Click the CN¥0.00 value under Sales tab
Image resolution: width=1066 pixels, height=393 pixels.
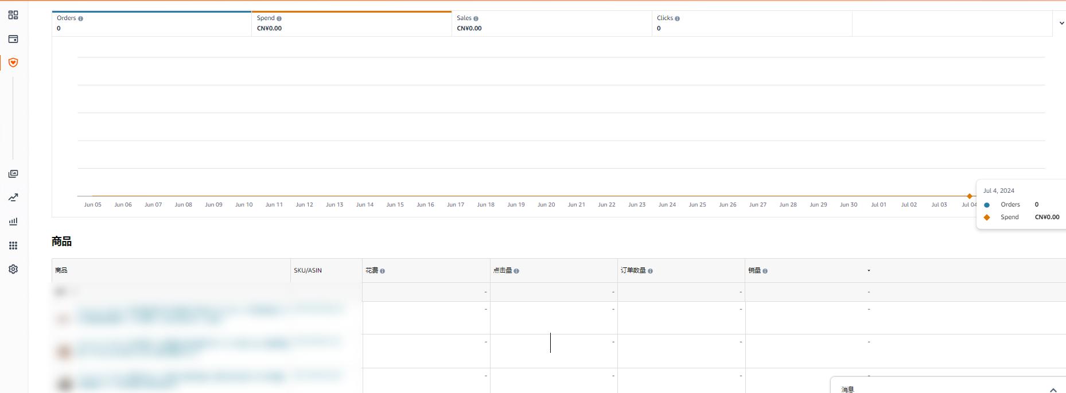469,29
